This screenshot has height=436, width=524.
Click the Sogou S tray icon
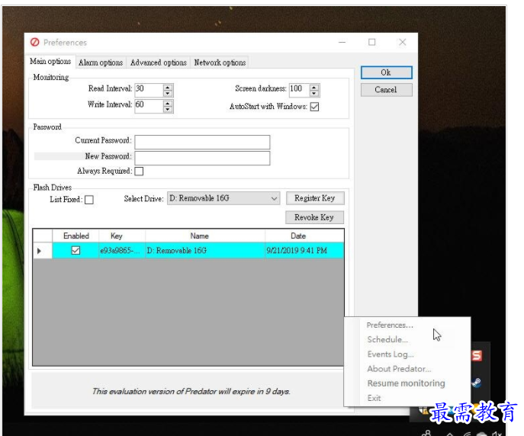477,355
